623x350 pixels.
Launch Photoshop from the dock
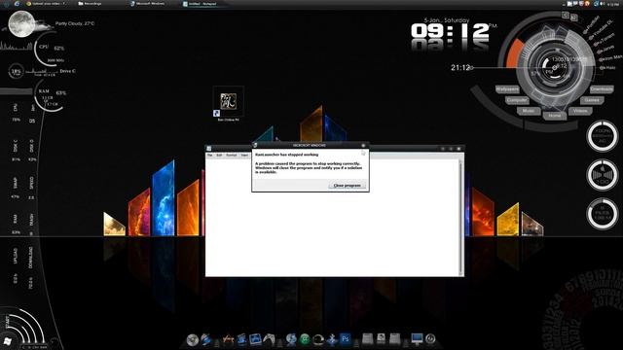click(346, 339)
